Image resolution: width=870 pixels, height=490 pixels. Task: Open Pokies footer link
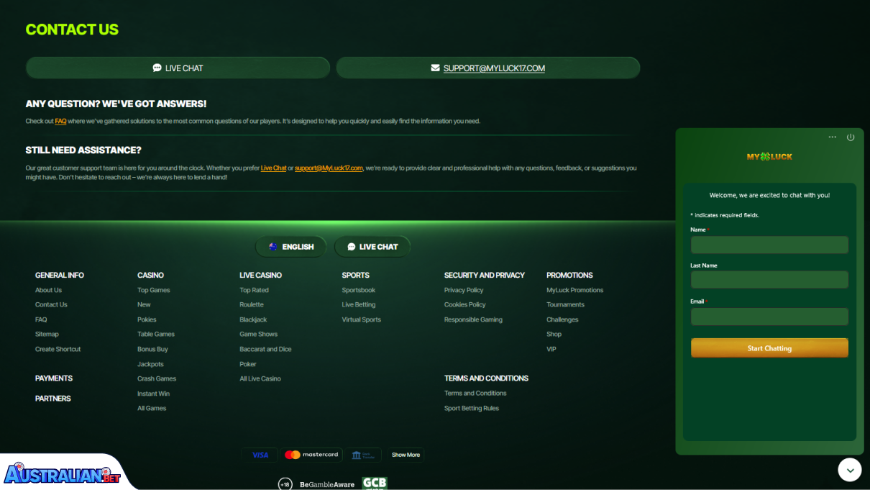point(147,319)
